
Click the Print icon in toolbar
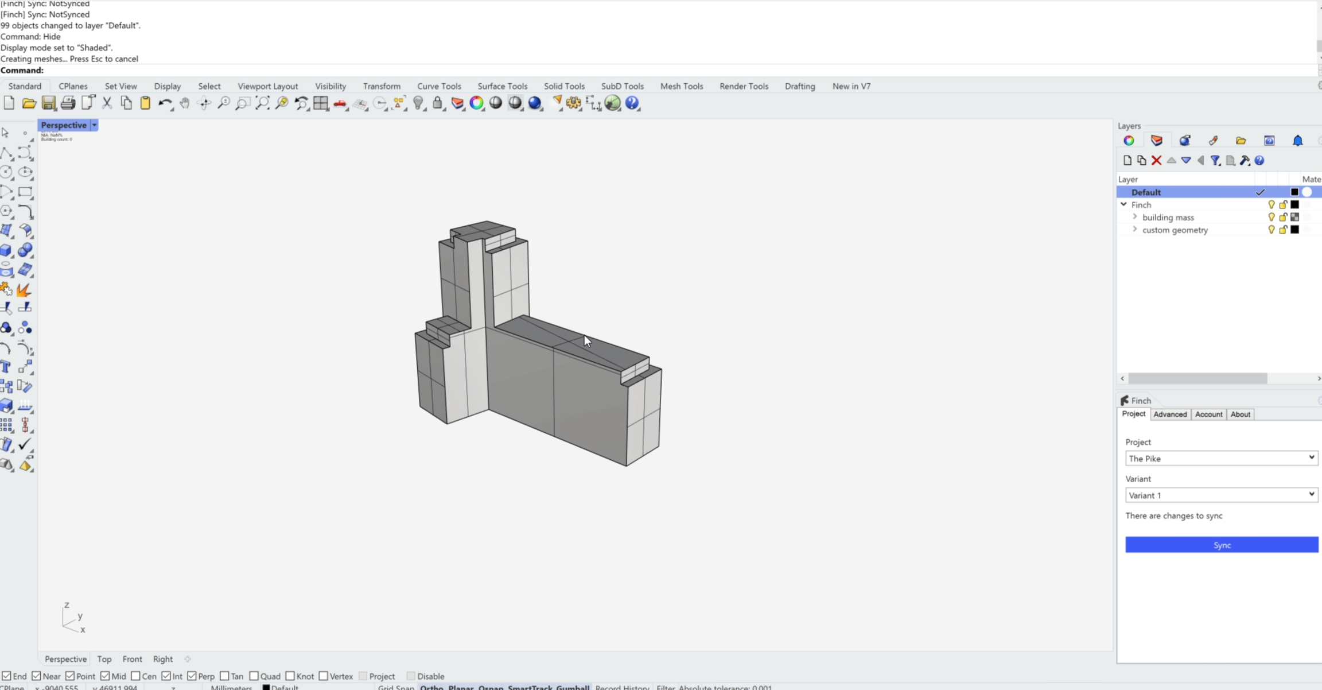pyautogui.click(x=68, y=103)
